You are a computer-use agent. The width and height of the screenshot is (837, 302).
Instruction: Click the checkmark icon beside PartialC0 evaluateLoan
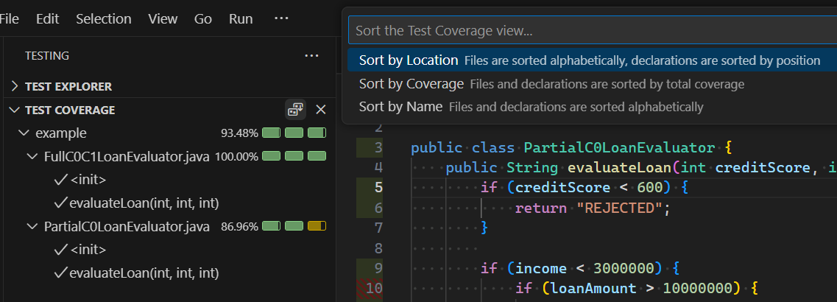pyautogui.click(x=61, y=273)
